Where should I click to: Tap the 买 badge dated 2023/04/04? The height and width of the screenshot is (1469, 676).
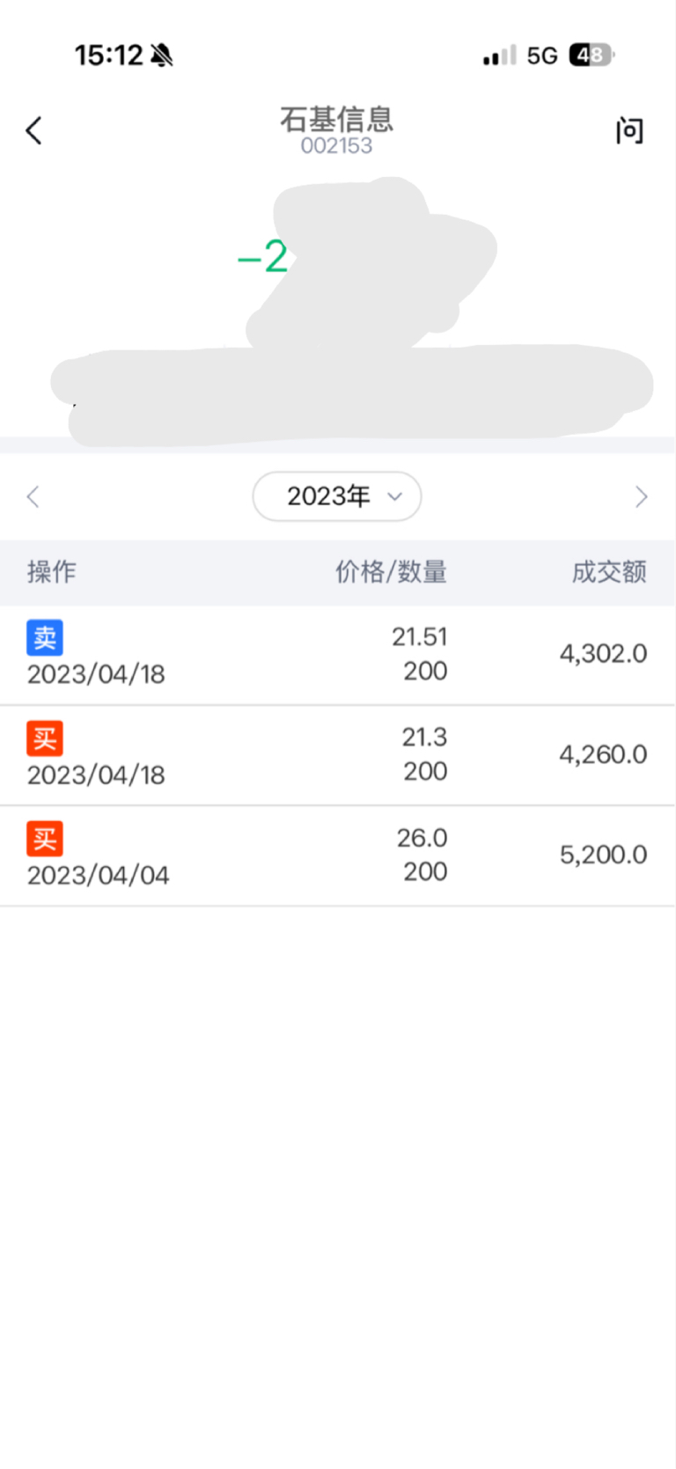45,839
